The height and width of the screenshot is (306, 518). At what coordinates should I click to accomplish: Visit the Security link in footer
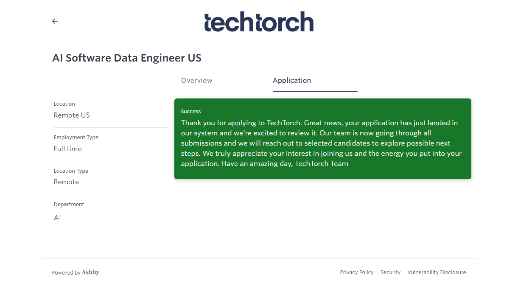(x=390, y=272)
